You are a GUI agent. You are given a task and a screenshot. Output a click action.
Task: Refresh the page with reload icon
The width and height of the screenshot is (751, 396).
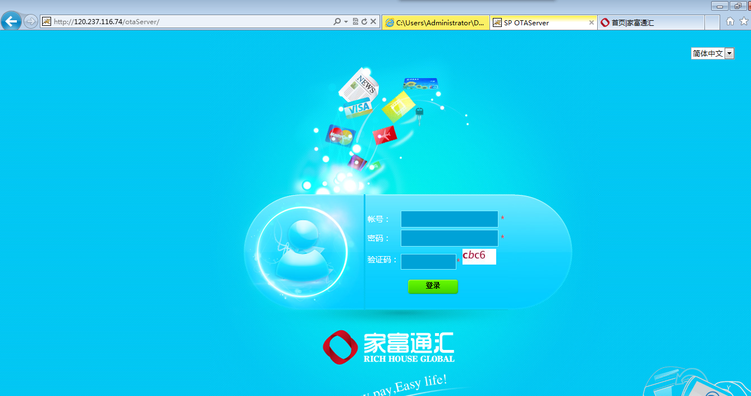(364, 22)
